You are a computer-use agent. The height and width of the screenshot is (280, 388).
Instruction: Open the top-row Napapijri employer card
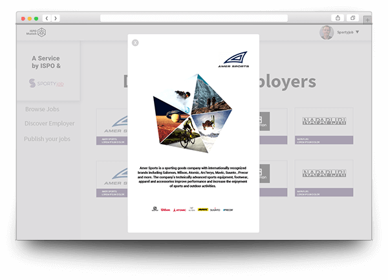(x=324, y=126)
